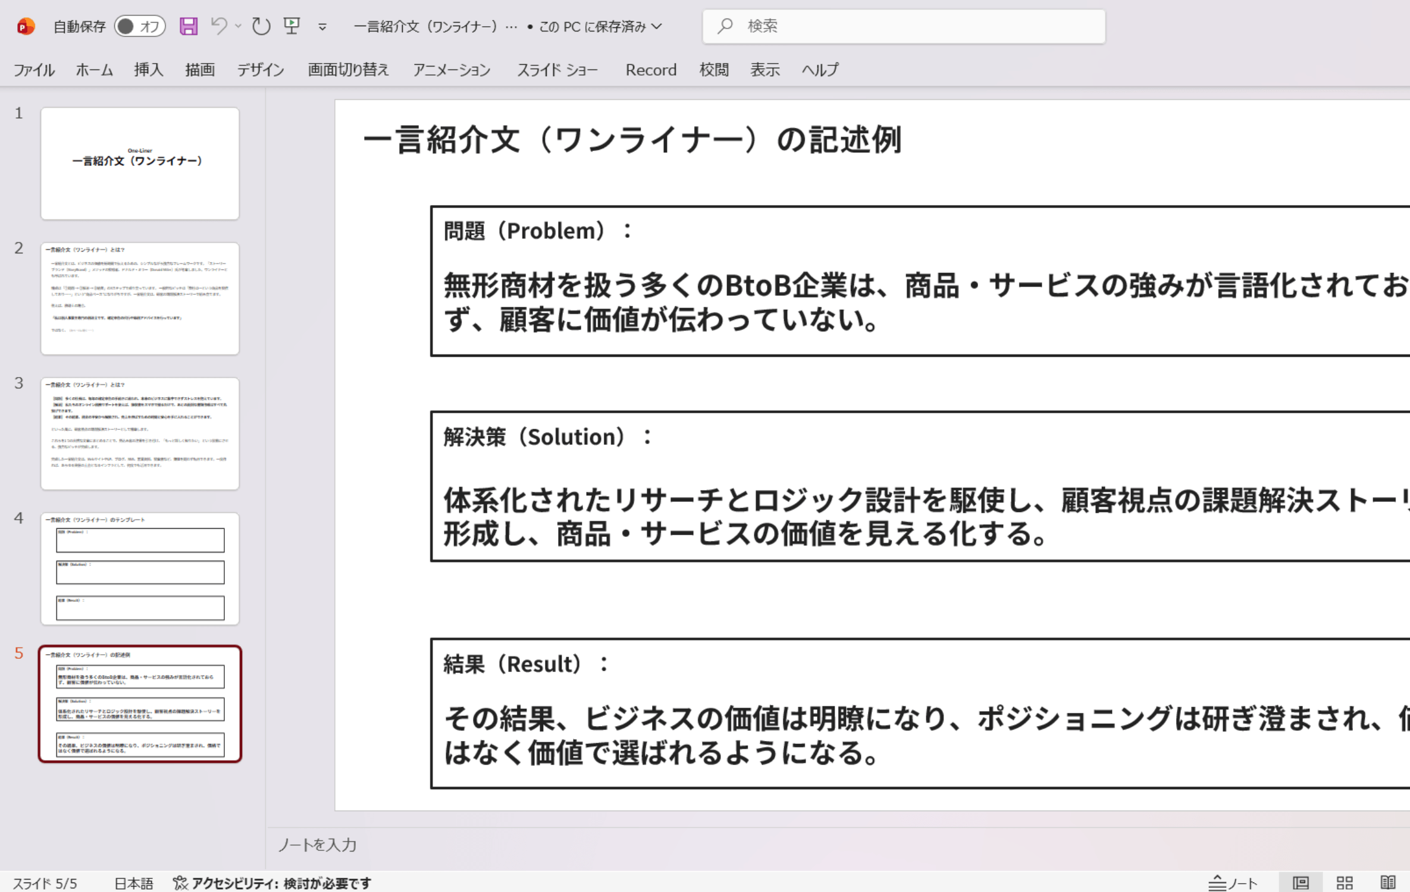Open the デザイン tab
This screenshot has width=1410, height=892.
[x=261, y=70]
